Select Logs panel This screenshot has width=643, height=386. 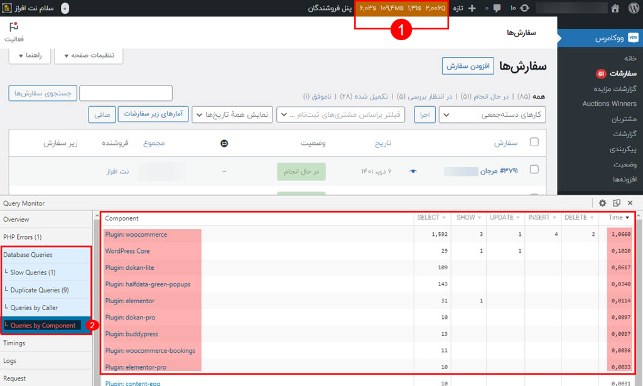click(46, 361)
